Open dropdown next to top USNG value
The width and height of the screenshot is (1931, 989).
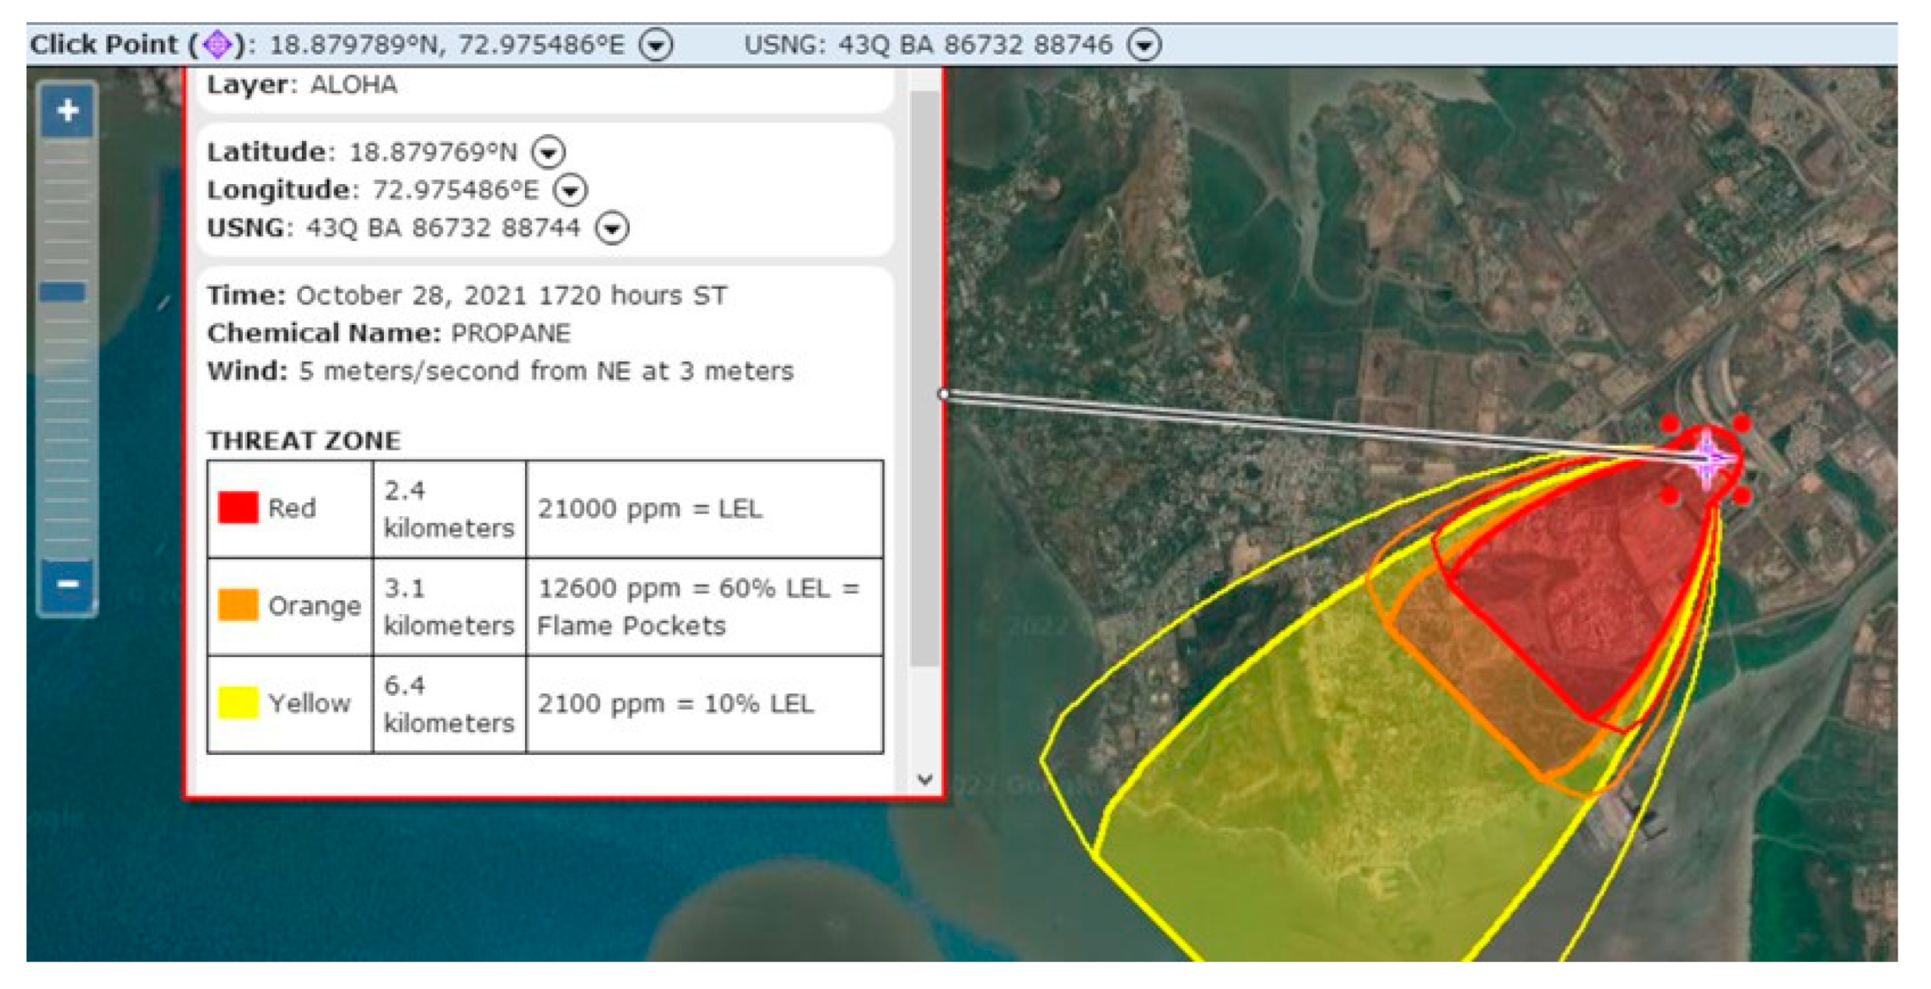tap(1144, 45)
